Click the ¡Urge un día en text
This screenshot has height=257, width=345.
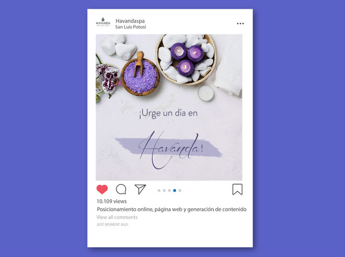168,113
